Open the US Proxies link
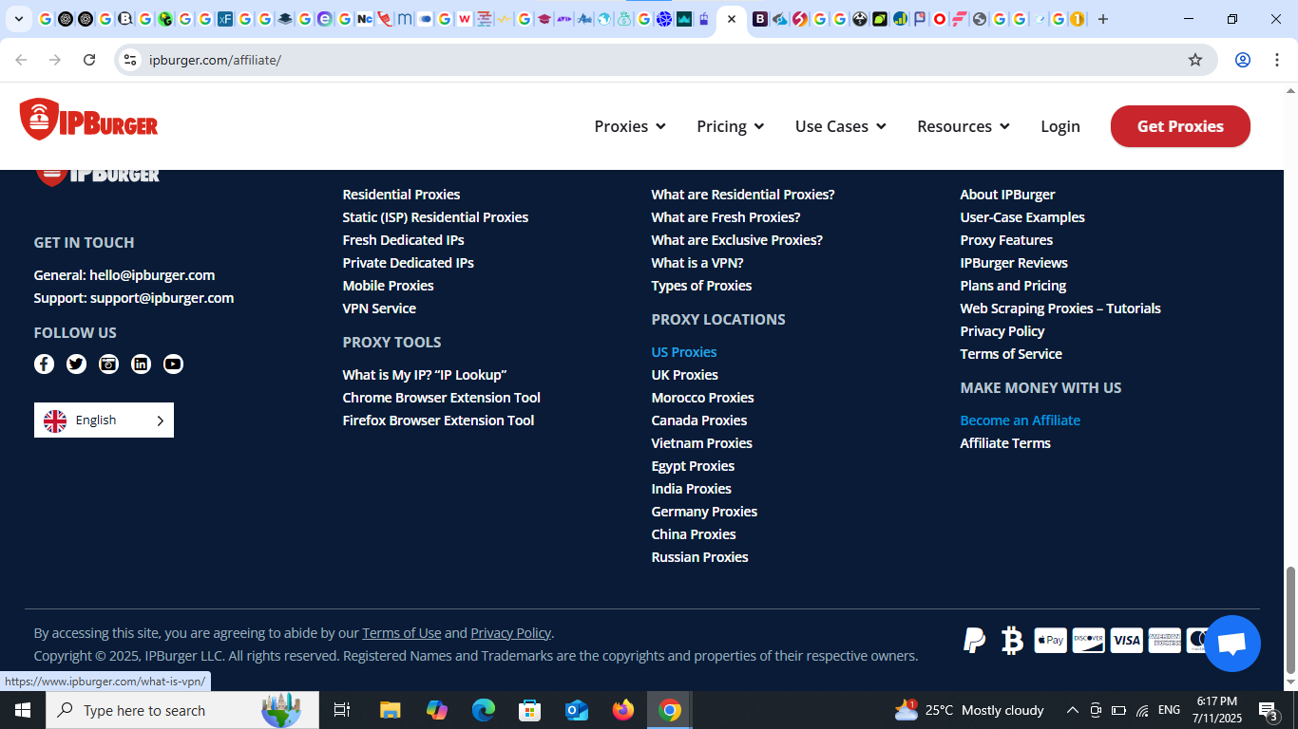 [684, 352]
